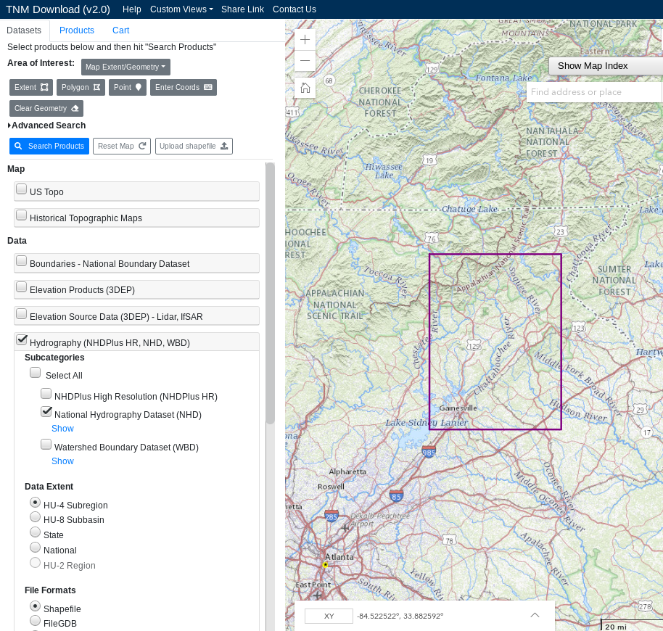Open Enter Coords keyboard tool

(184, 88)
